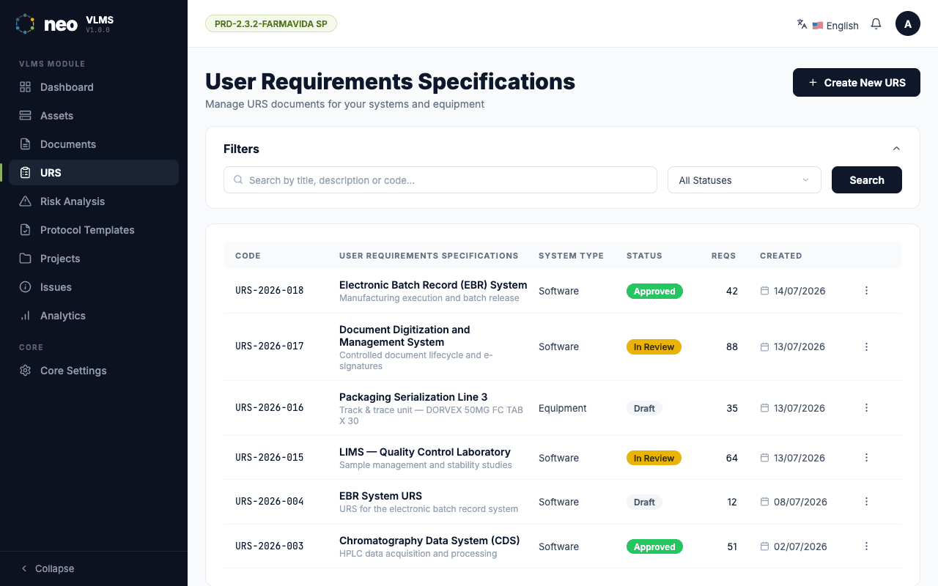Click Draft badge for URS-2026-016
Screen dimensions: 938x586
[644, 408]
